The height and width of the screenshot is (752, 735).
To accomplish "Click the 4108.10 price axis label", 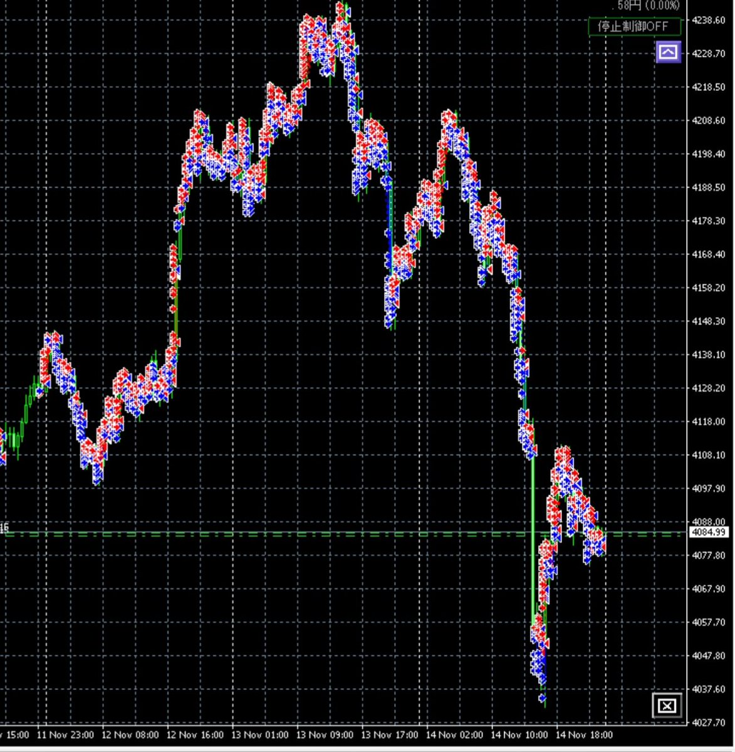I will click(709, 456).
